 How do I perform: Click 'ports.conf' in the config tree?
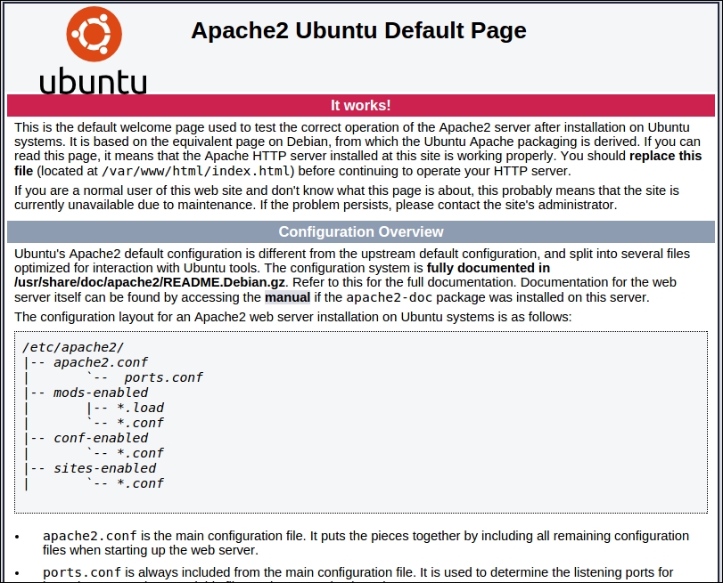(163, 377)
